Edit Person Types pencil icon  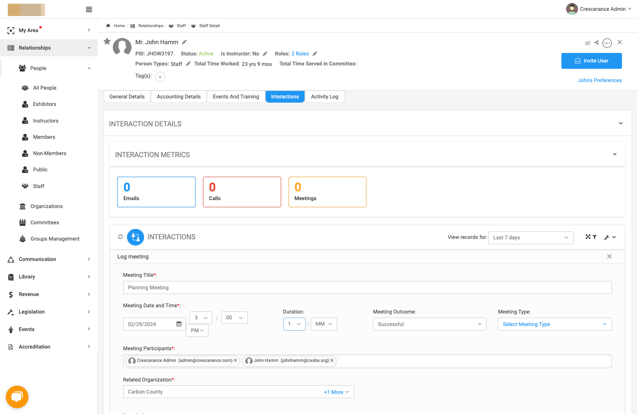(188, 64)
